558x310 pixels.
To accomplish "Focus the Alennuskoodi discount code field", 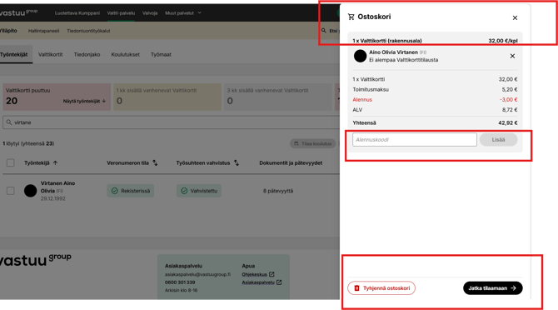I will pyautogui.click(x=414, y=139).
